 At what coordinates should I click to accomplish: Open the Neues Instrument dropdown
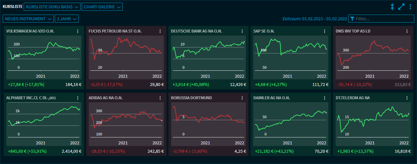pos(28,19)
